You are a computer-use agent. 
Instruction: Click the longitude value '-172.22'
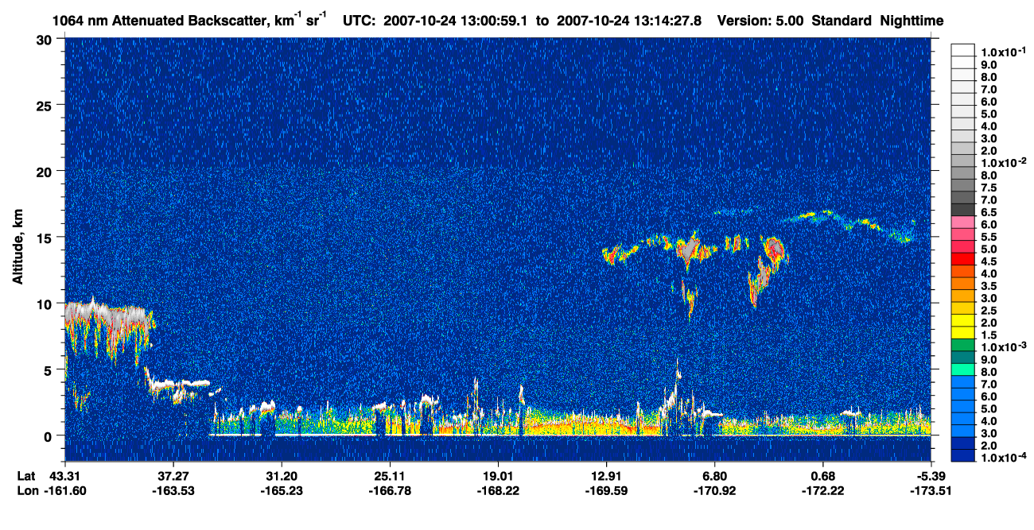pos(823,490)
